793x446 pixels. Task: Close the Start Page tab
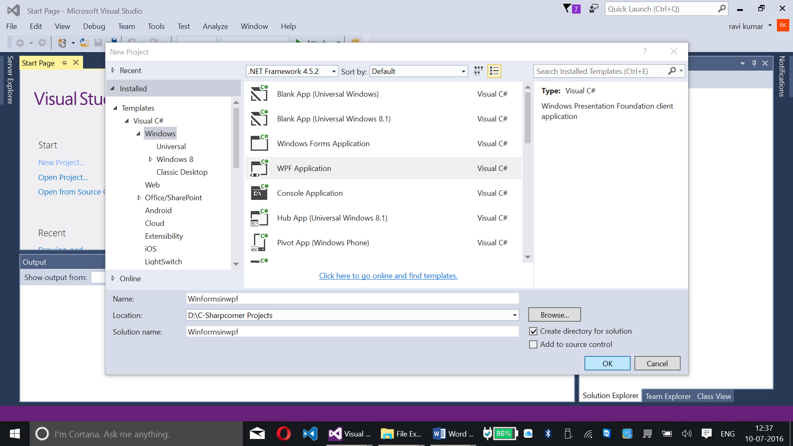click(76, 62)
